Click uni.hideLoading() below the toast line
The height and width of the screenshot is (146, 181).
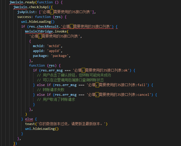tap(42, 129)
